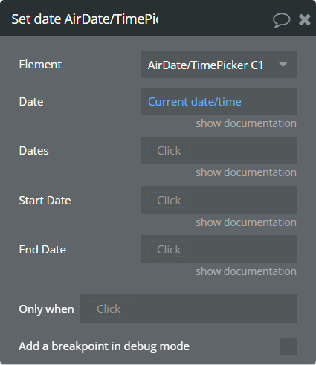Click the Start Date expression field
The height and width of the screenshot is (365, 316).
click(x=219, y=200)
